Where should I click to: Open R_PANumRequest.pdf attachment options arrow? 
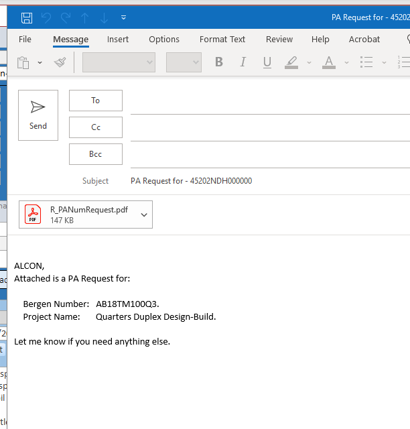(144, 214)
